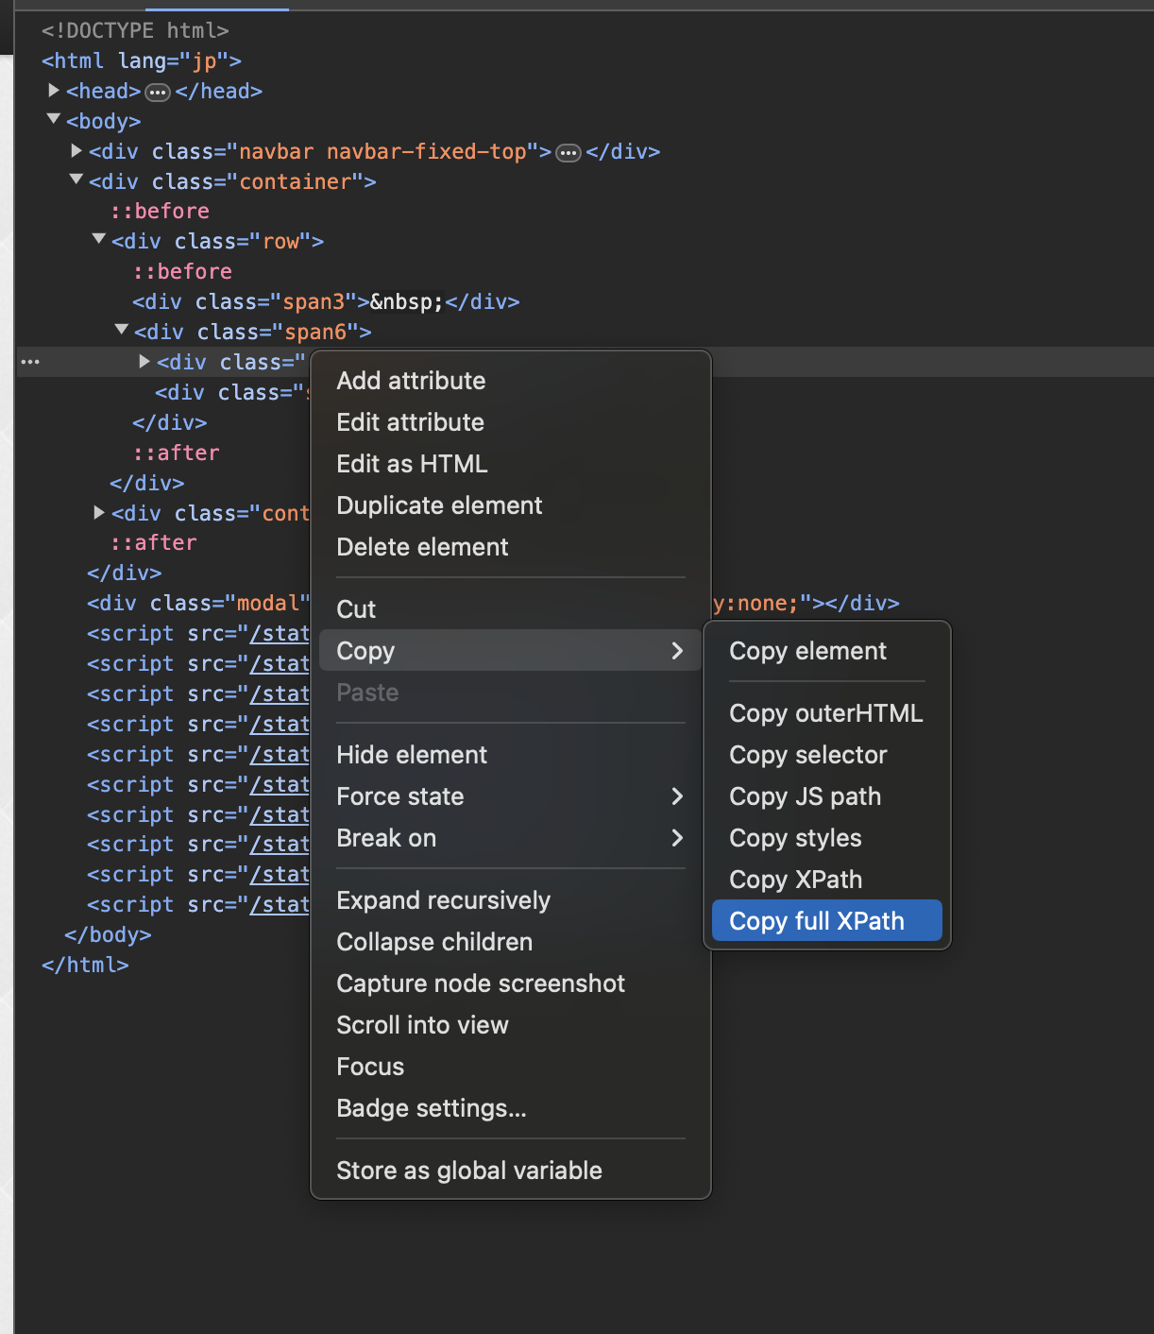
Task: Open the Break on submenu arrow
Action: coord(677,838)
